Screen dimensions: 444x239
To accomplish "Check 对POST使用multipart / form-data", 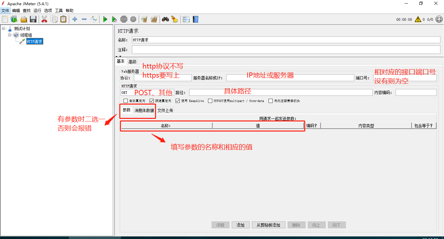I will tap(210, 101).
